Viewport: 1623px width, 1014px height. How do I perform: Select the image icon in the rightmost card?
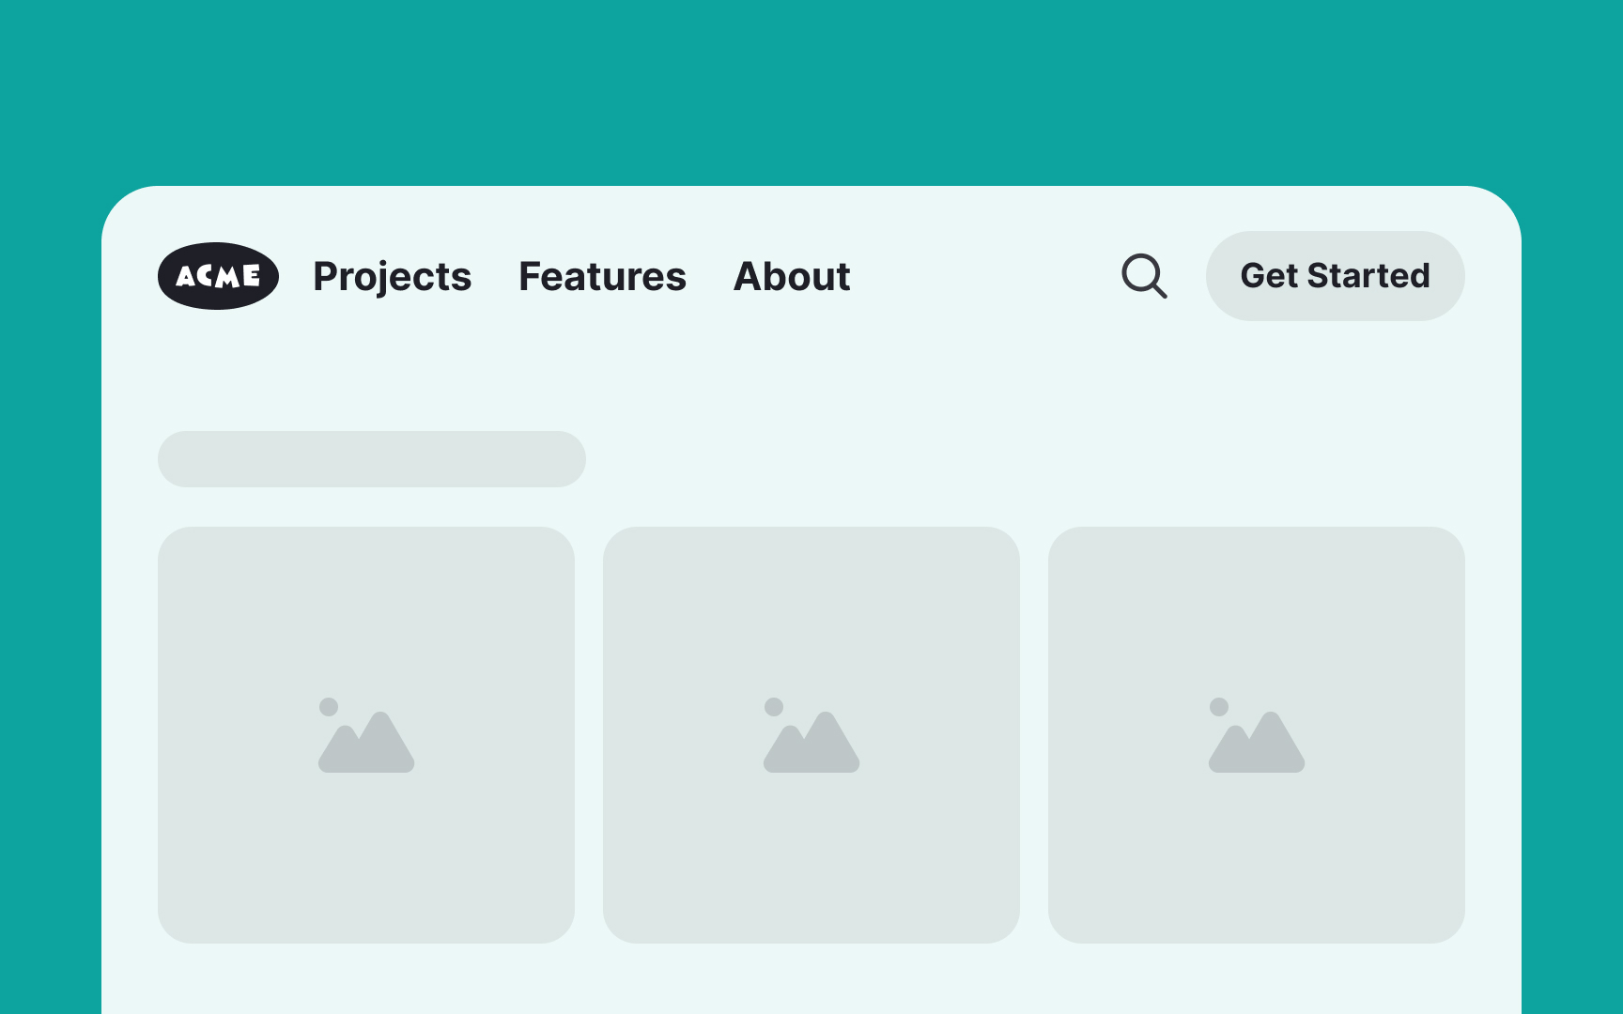[1258, 737]
